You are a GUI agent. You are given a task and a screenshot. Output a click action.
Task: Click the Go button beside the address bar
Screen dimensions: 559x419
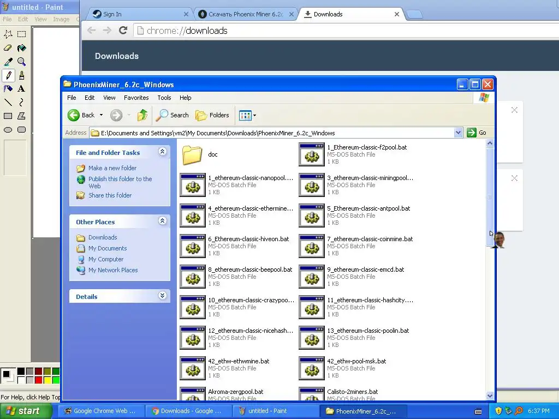(x=477, y=133)
